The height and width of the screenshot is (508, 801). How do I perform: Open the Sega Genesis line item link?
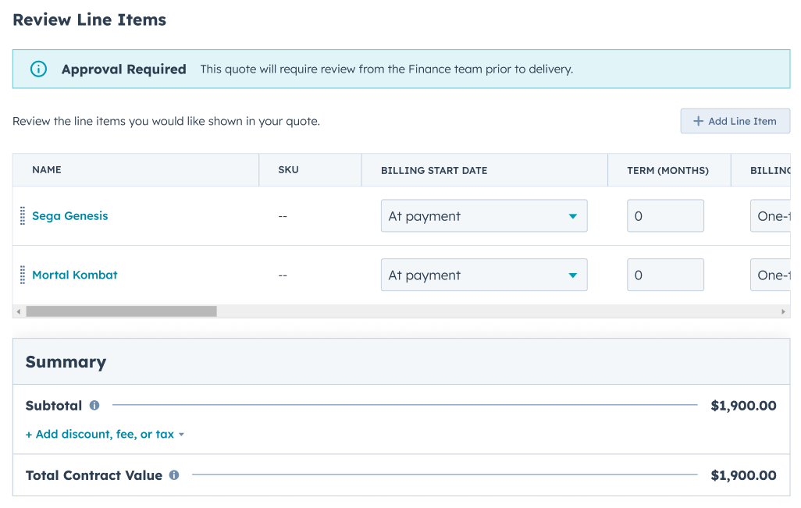click(x=70, y=216)
